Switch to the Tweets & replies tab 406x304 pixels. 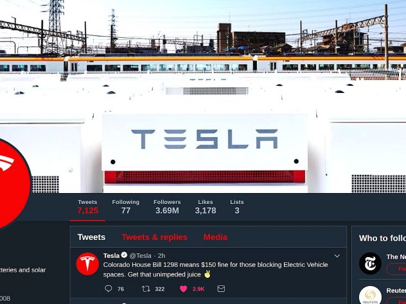tap(155, 237)
